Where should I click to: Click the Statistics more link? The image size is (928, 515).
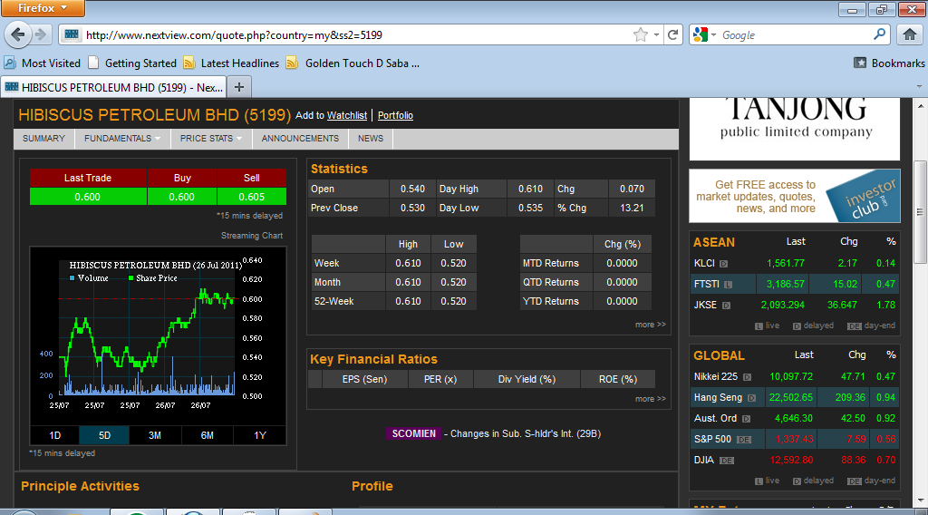click(650, 325)
